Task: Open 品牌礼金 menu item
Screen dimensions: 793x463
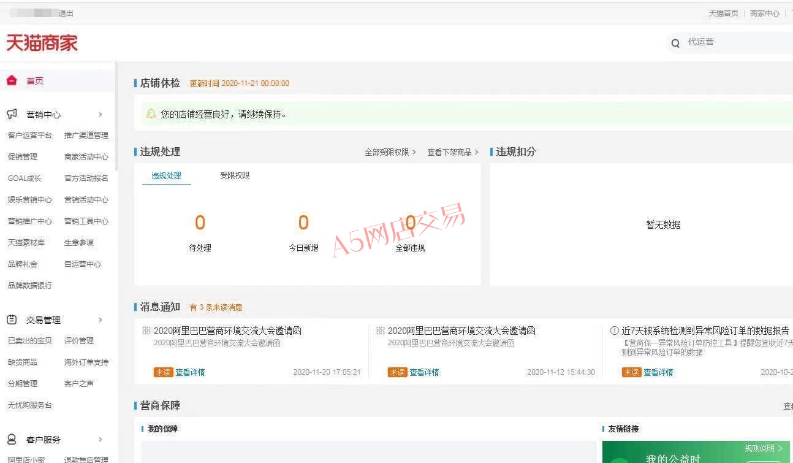Action: 23,264
